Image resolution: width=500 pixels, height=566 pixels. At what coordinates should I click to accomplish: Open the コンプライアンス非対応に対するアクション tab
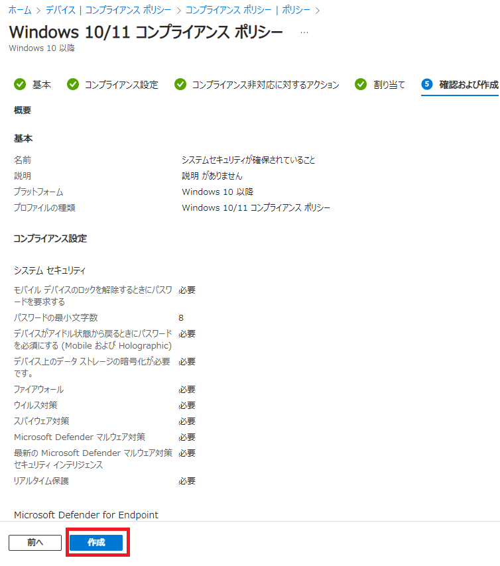[x=265, y=85]
